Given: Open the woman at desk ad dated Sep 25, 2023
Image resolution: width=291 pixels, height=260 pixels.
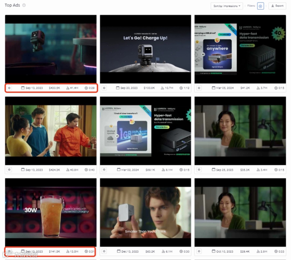Looking at the screenshot, I should click(x=240, y=131).
